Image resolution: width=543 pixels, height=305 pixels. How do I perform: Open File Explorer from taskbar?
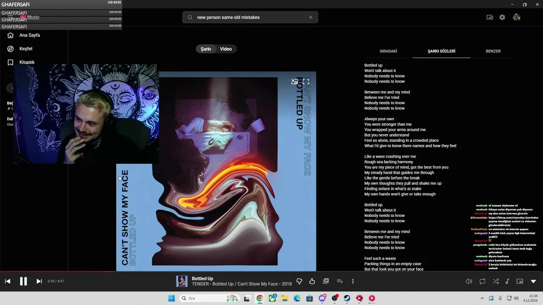coord(285,298)
